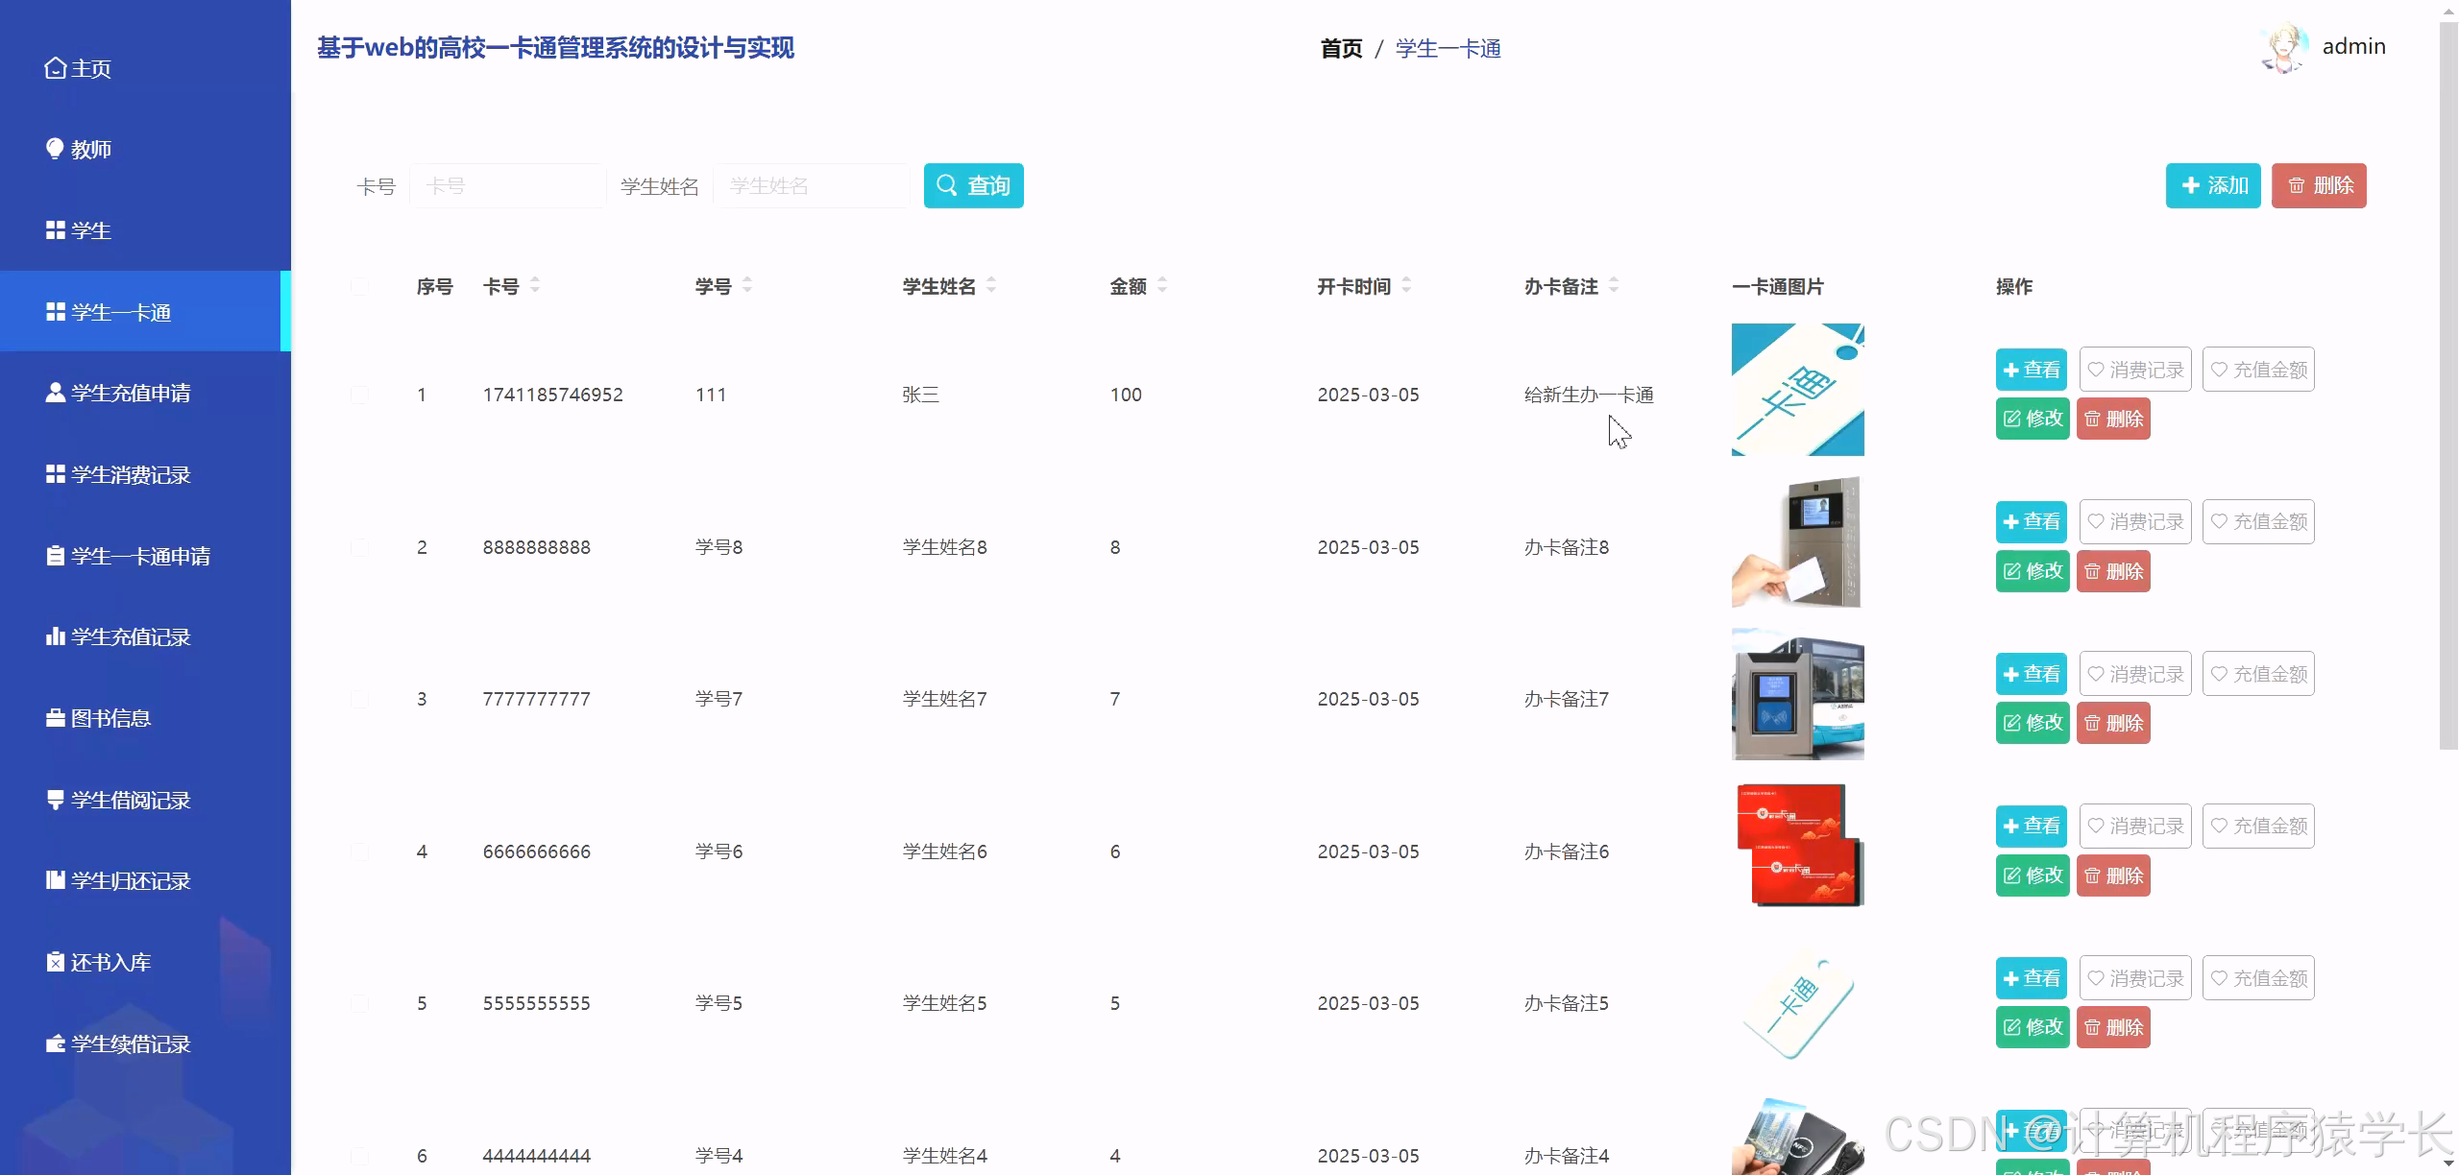This screenshot has width=2459, height=1175.
Task: Click the 卡号 search input field
Action: [507, 185]
